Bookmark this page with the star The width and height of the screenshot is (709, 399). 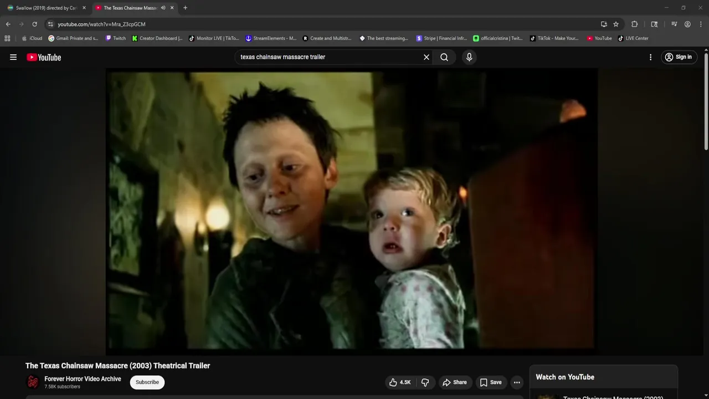616,24
